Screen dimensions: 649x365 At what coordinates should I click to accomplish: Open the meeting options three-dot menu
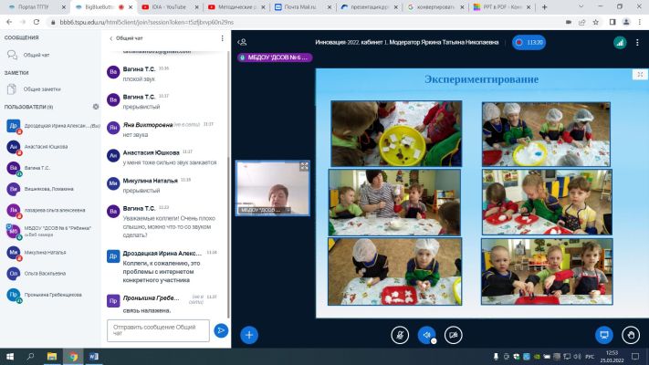click(637, 43)
